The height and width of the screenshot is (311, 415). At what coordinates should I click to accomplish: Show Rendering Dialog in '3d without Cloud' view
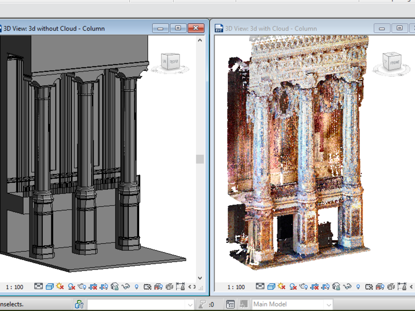point(82,287)
